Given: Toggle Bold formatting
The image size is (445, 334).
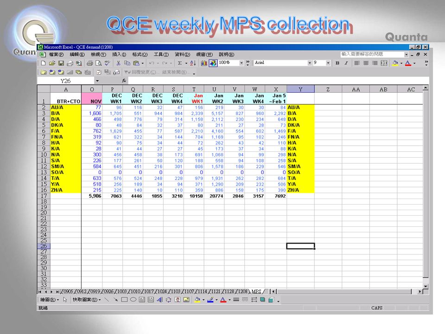Looking at the screenshot, I should click(337, 63).
